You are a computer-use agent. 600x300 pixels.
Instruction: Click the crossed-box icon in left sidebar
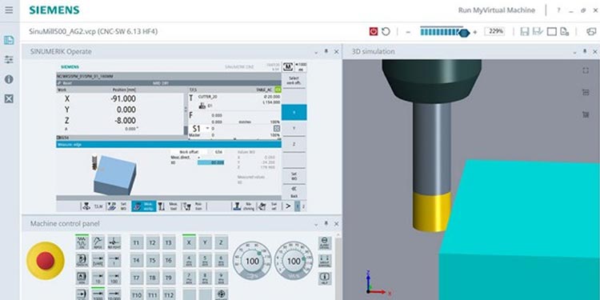coord(9,99)
